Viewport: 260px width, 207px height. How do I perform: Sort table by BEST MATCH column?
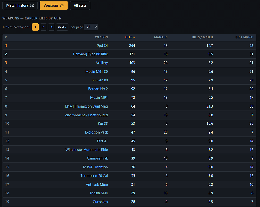click(244, 37)
